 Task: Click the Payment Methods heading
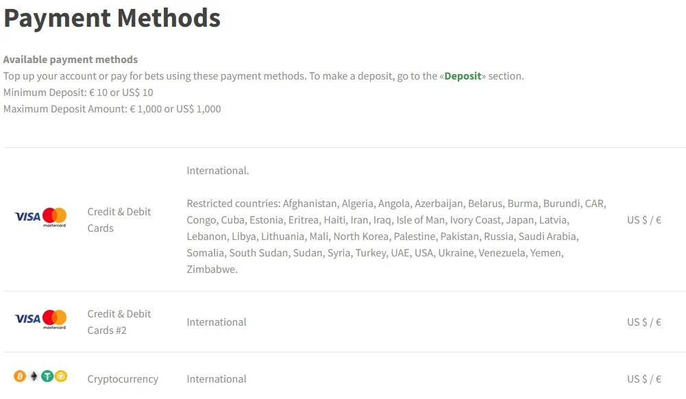[112, 18]
